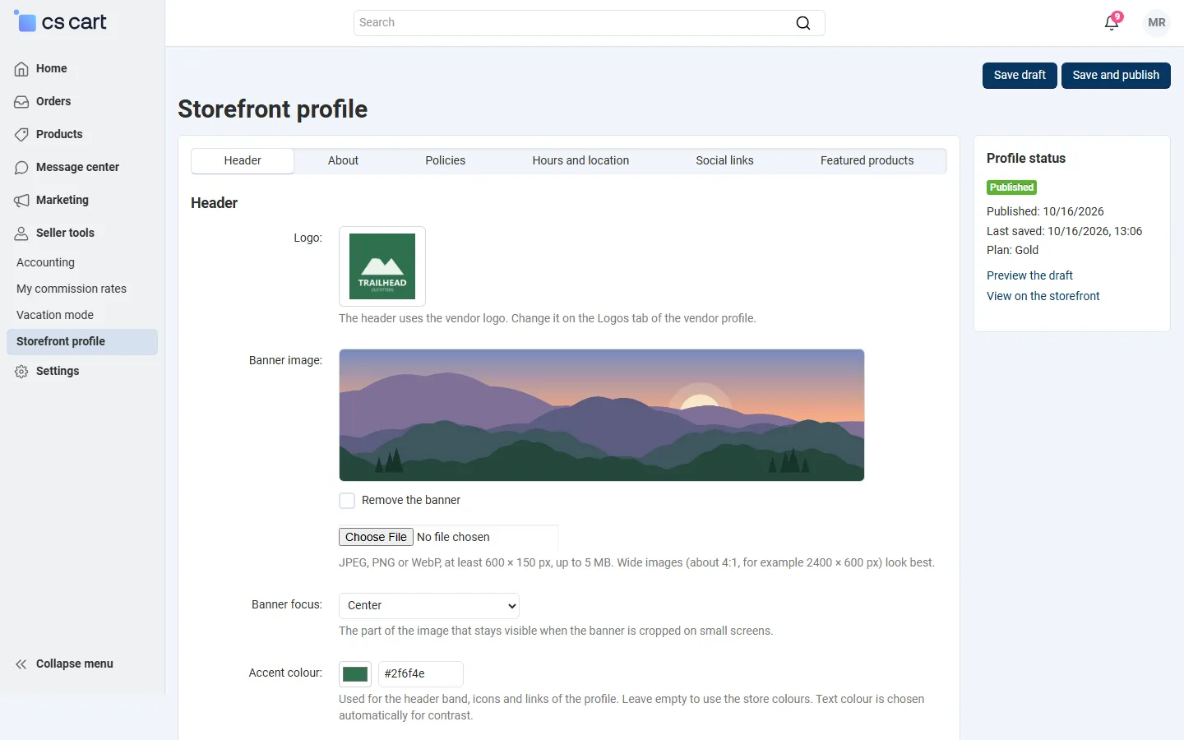Open the Featured products tab
Image resolution: width=1184 pixels, height=740 pixels.
[x=867, y=161]
